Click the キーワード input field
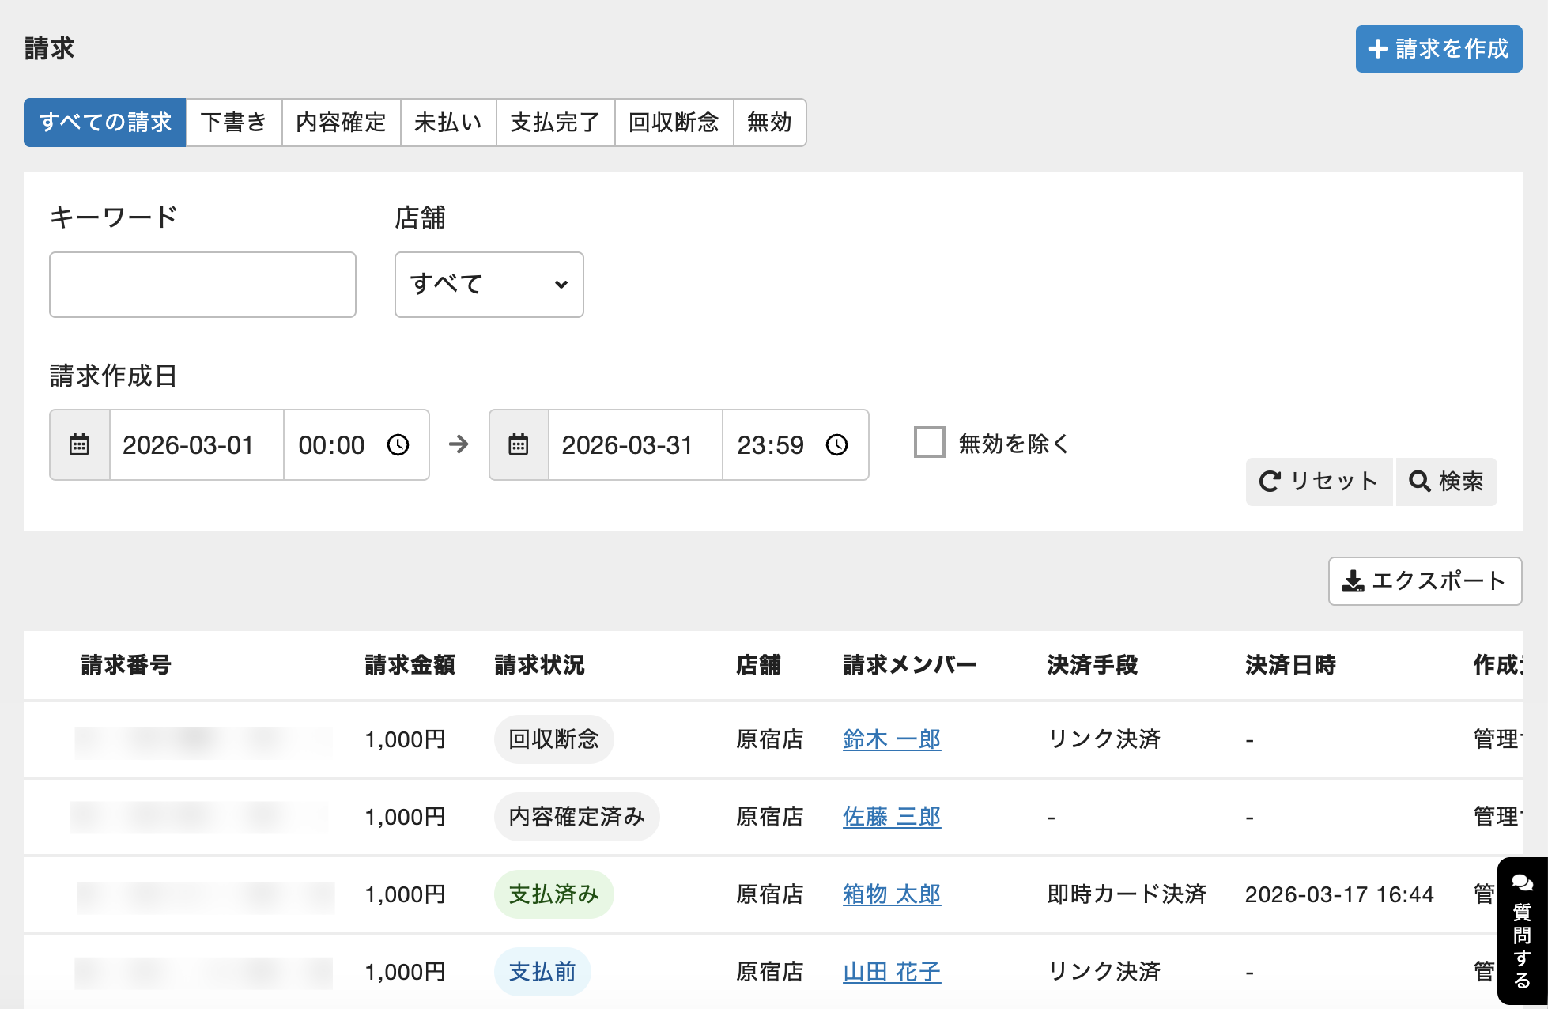The width and height of the screenshot is (1548, 1009). (202, 285)
